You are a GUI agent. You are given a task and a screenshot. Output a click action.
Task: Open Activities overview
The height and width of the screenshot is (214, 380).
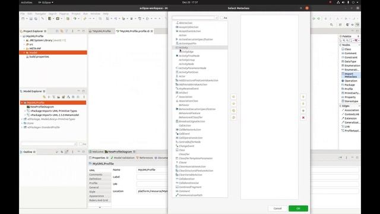(27, 2)
